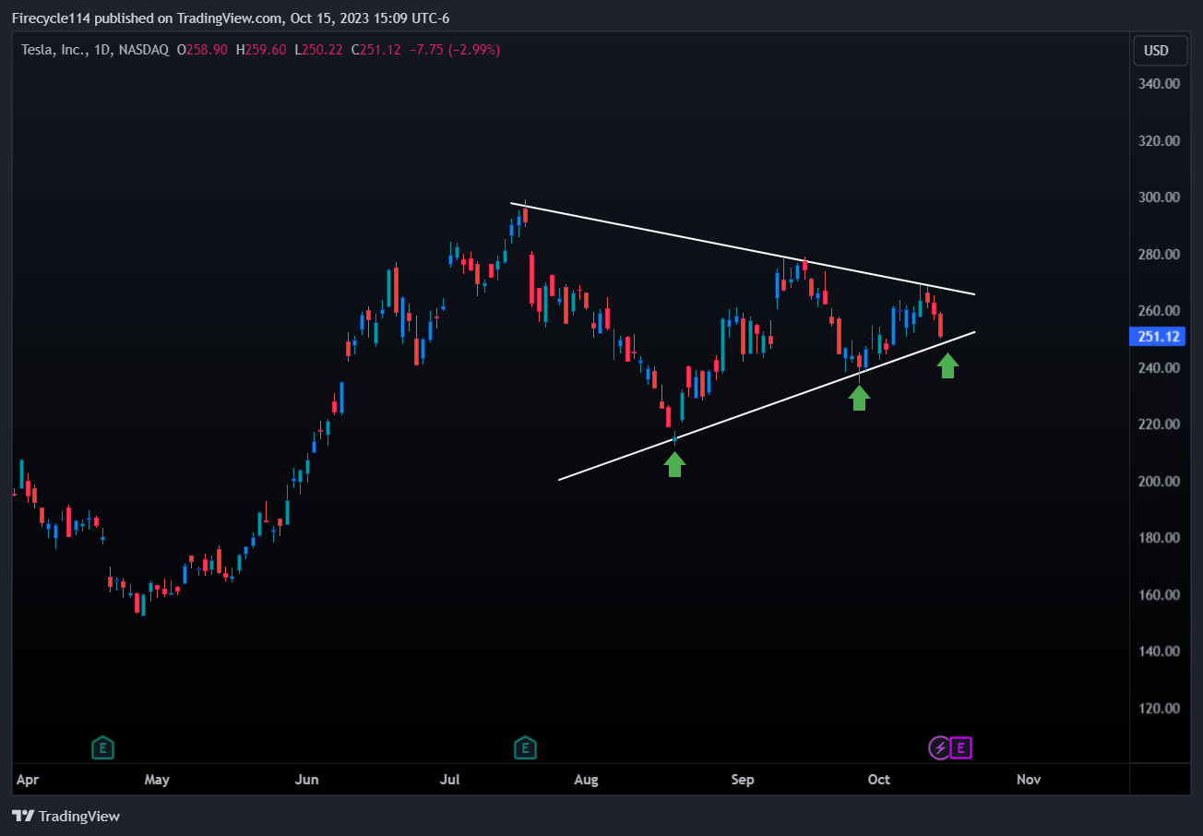Screen dimensions: 1203x836
Task: Click the Tesla, Inc. symbol title
Action: click(x=53, y=50)
